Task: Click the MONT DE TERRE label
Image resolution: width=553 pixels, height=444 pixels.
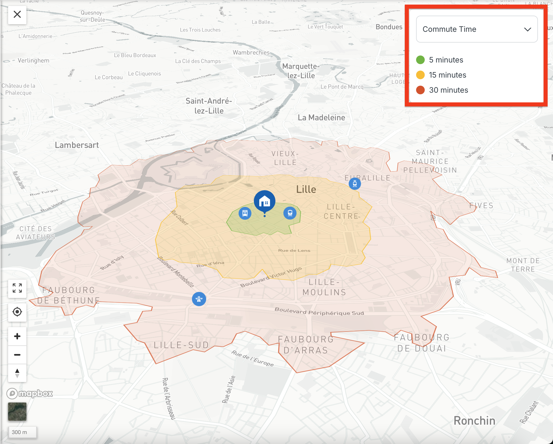Action: coord(523,265)
